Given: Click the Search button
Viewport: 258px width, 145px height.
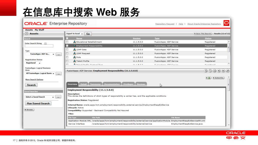Looking at the screenshot, I should 31,85.
